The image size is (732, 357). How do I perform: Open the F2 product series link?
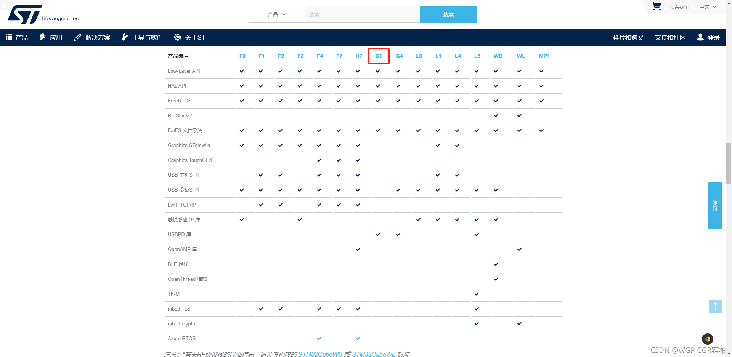pos(281,56)
